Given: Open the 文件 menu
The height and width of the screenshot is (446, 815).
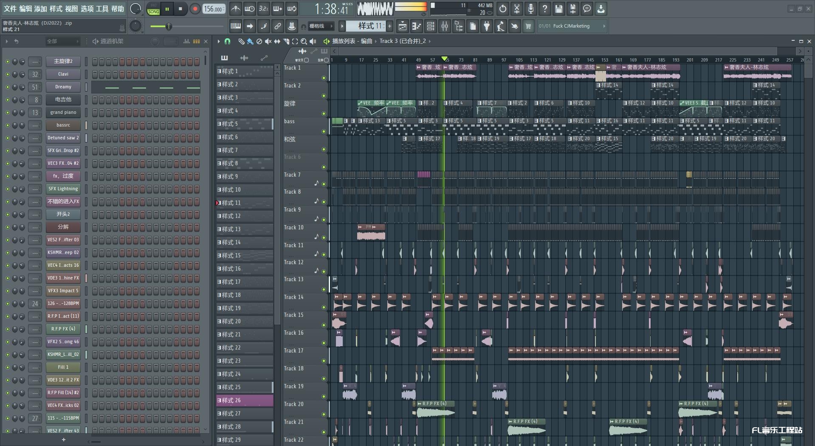Looking at the screenshot, I should click(10, 9).
